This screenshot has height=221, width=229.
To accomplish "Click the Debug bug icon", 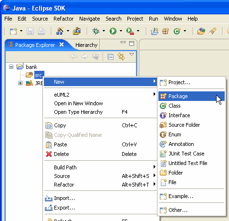I will (96, 31).
